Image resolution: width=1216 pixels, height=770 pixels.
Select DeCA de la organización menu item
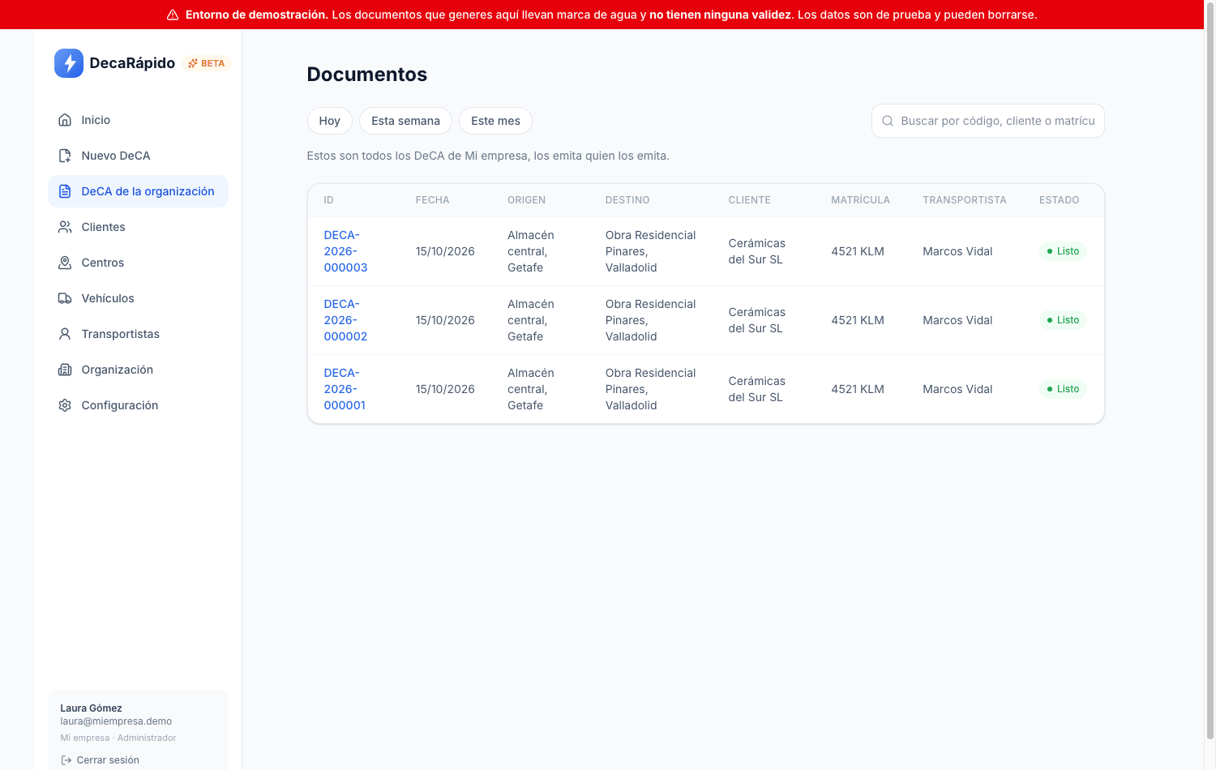click(x=138, y=191)
